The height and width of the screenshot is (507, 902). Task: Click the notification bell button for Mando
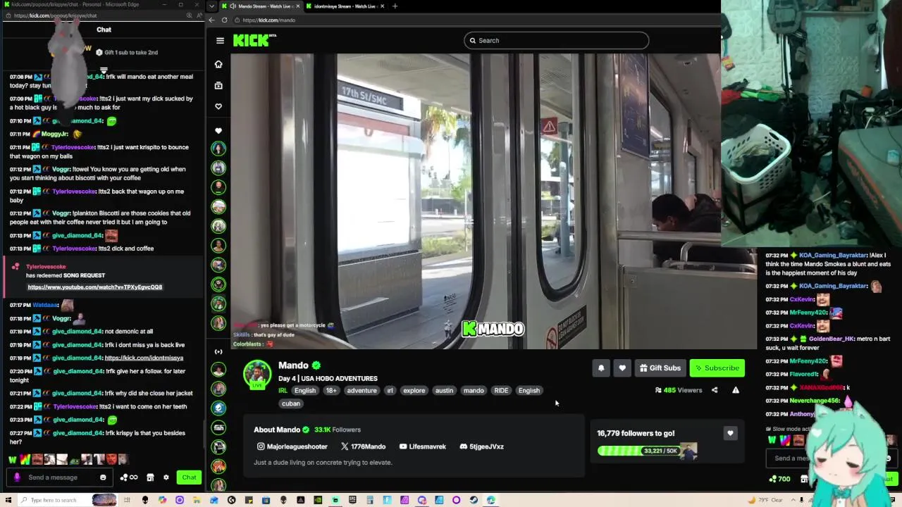point(601,368)
